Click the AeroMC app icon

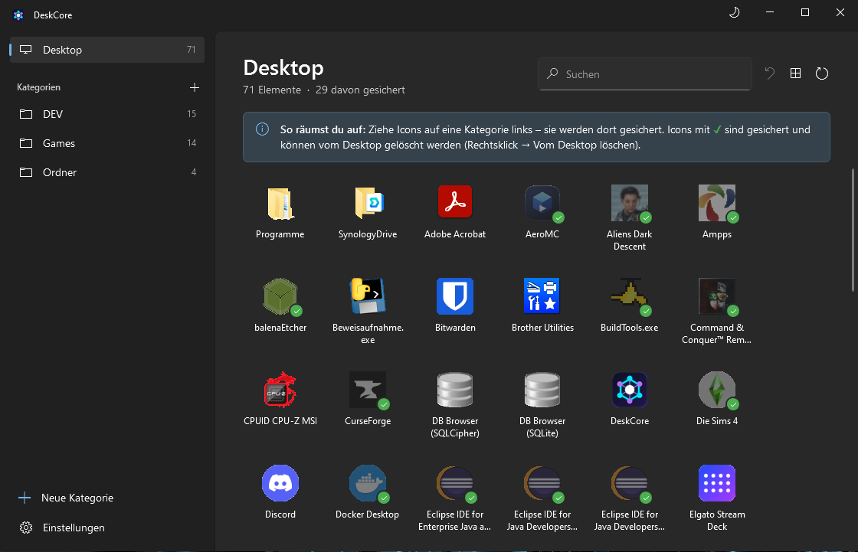click(542, 204)
